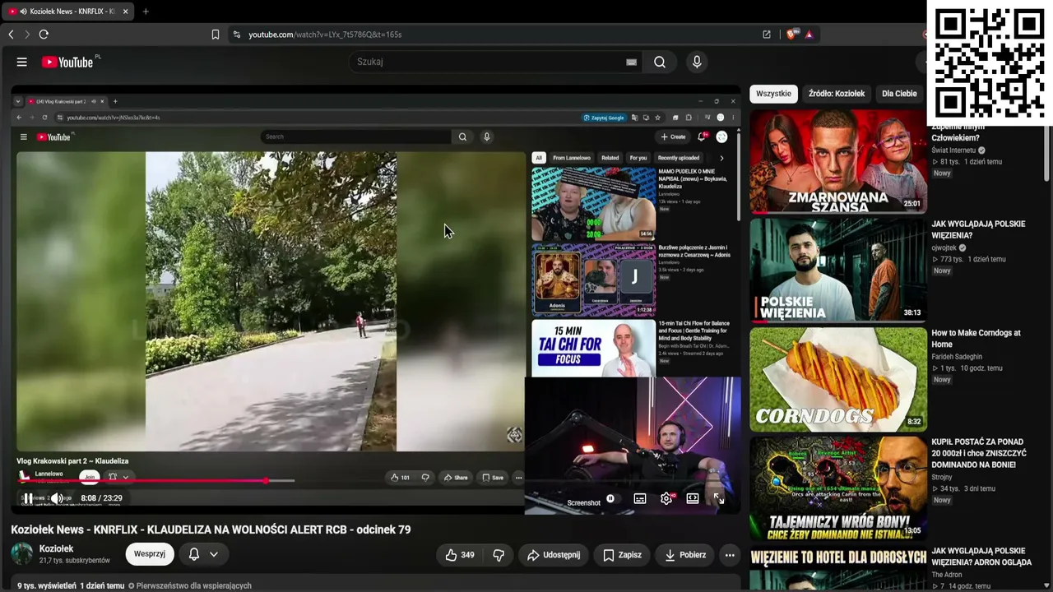This screenshot has width=1053, height=592.
Task: Click '9 tys. wyświetleń' in the description
Action: [x=46, y=586]
